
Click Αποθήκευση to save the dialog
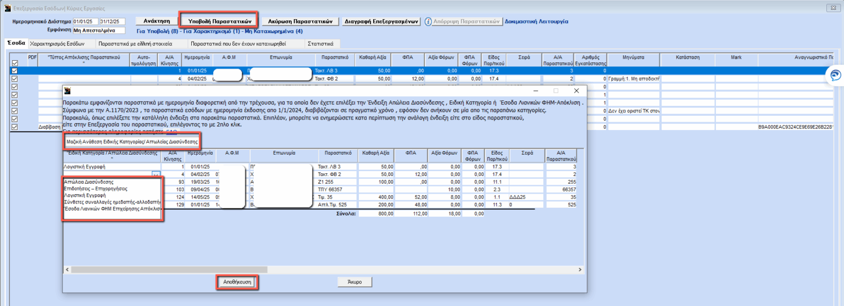coord(237,281)
